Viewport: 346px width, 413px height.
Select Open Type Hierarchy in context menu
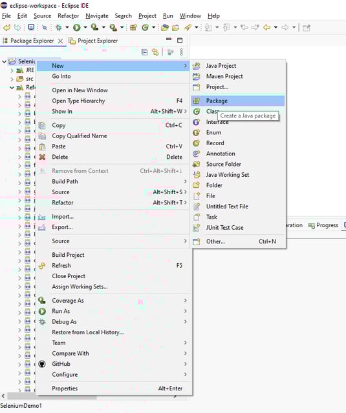click(x=113, y=101)
